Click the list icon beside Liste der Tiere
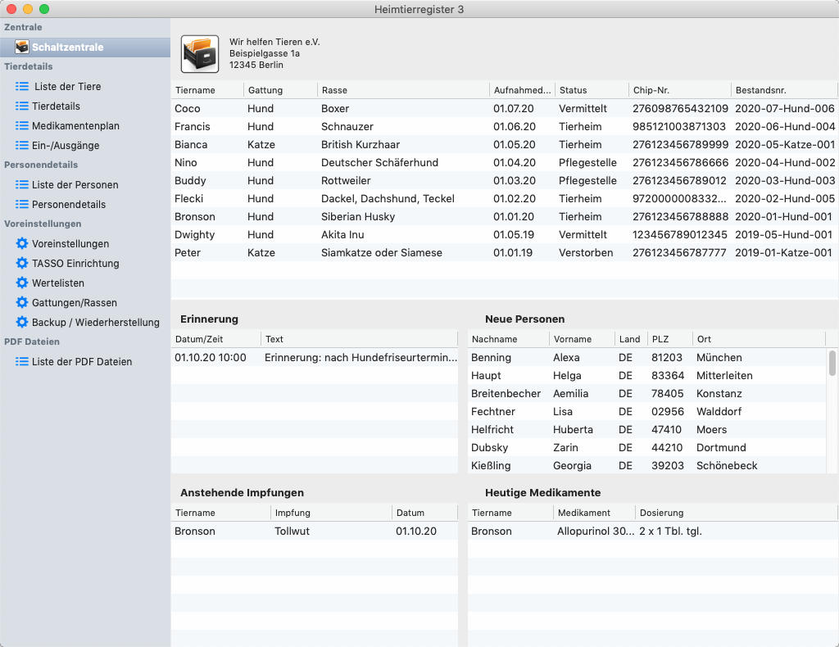The width and height of the screenshot is (839, 647). [22, 86]
